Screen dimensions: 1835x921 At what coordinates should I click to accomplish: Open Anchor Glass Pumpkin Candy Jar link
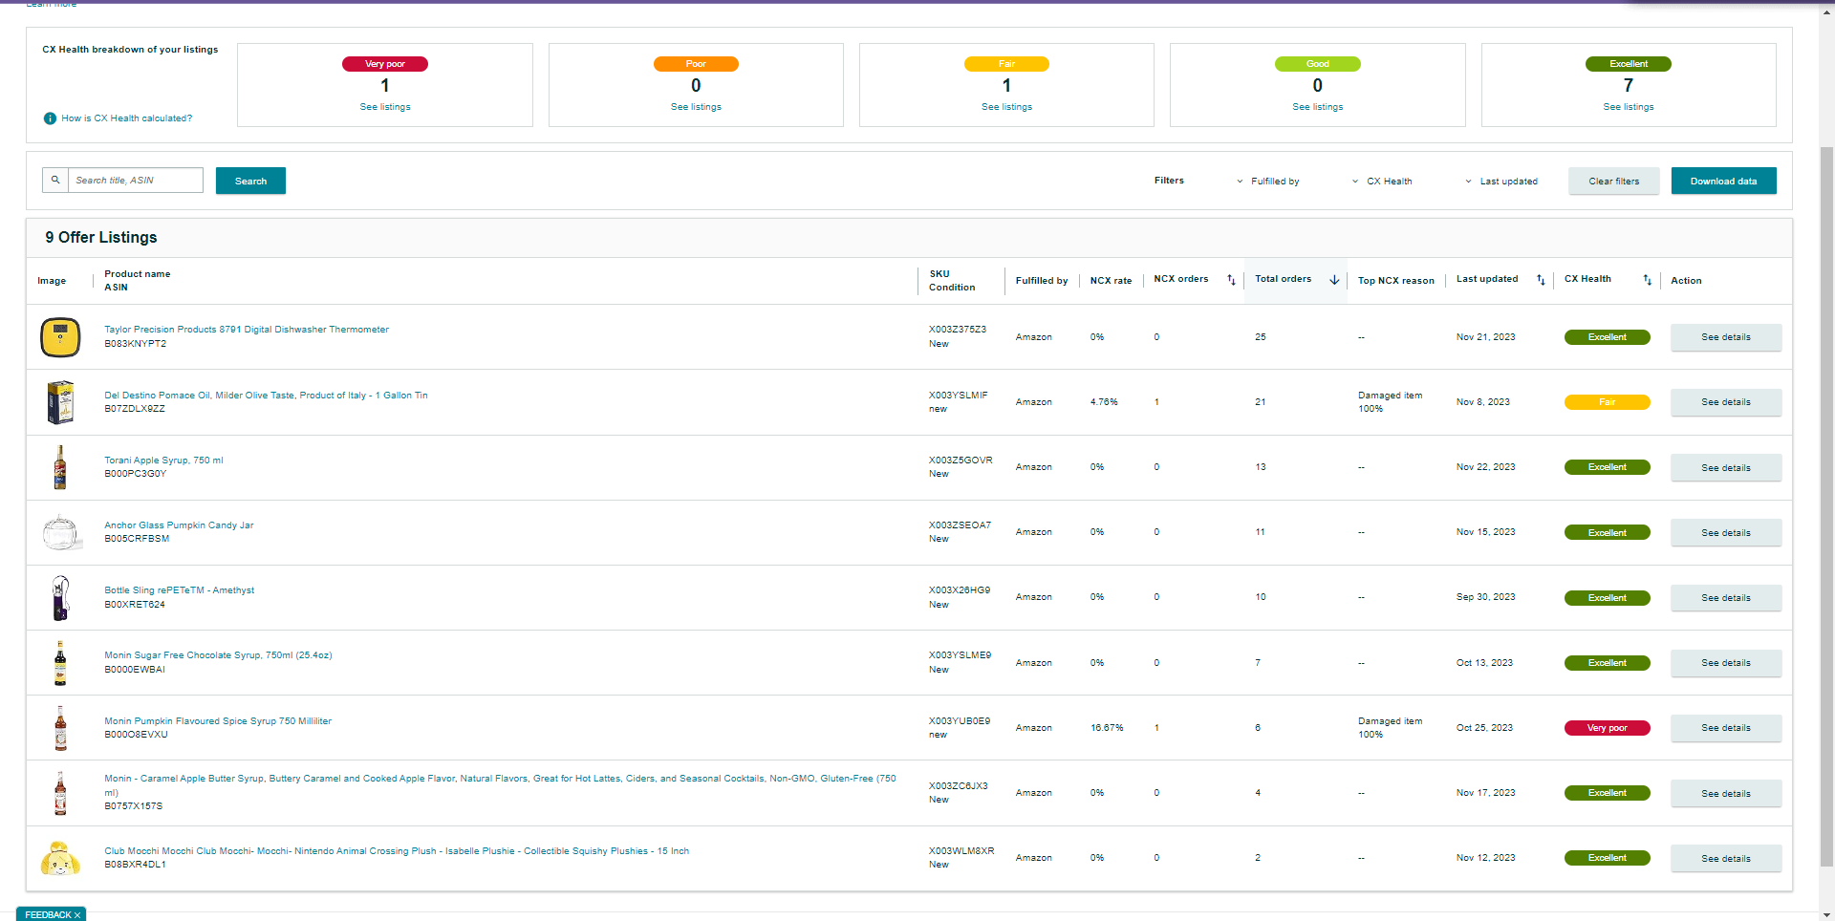[x=179, y=525]
